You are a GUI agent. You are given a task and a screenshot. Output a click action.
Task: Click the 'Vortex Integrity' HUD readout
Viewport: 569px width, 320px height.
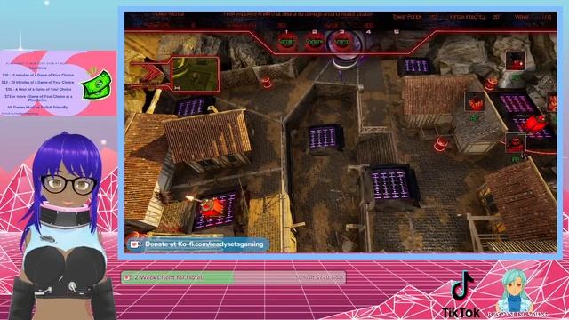475,17
